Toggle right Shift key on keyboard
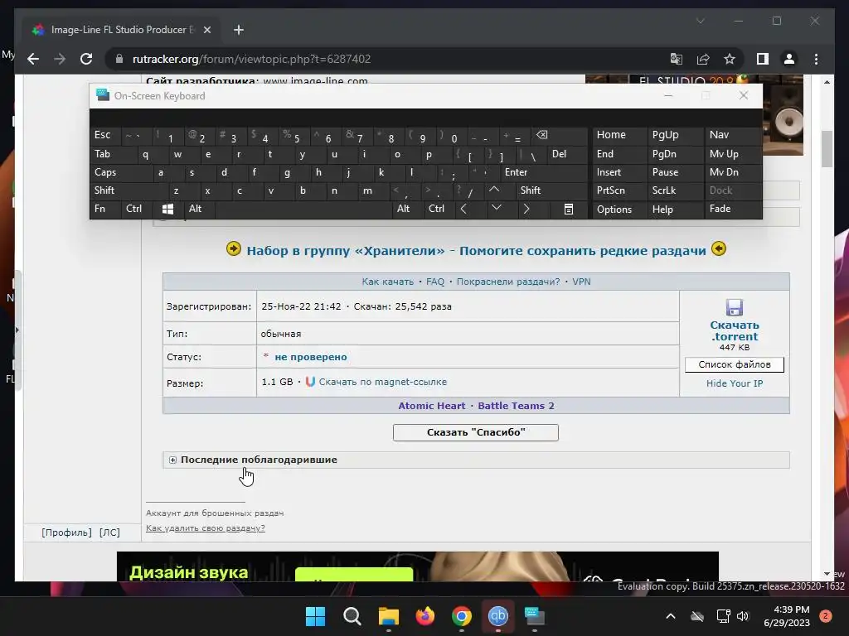This screenshot has height=636, width=849. (x=551, y=190)
